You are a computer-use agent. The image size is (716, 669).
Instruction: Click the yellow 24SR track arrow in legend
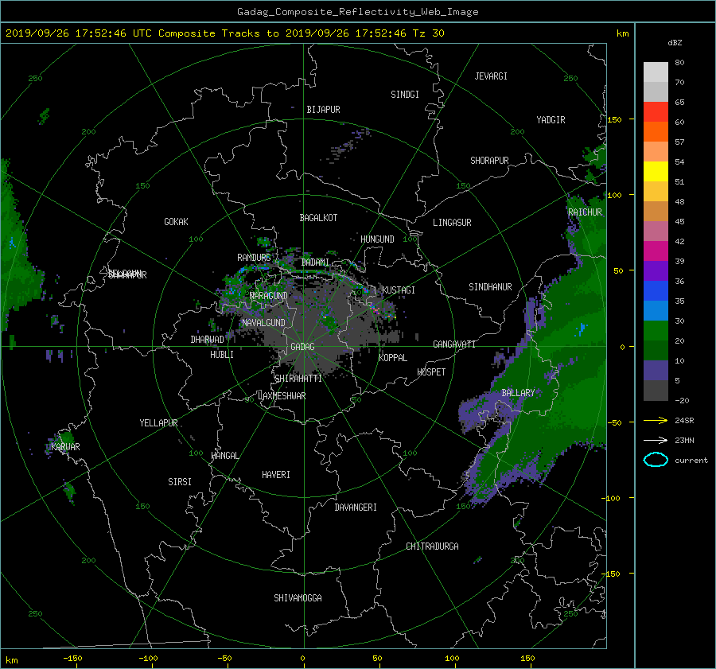tap(656, 420)
